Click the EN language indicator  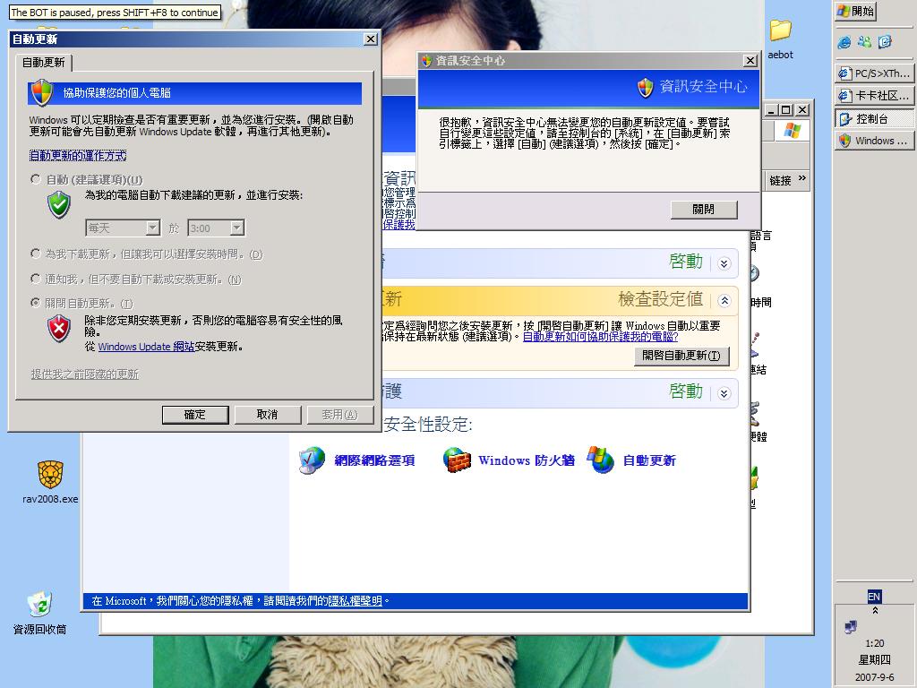[x=874, y=596]
